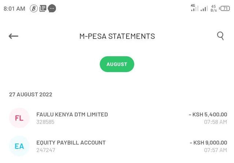Tap the FL avatar icon
This screenshot has width=234, height=163.
(19, 118)
